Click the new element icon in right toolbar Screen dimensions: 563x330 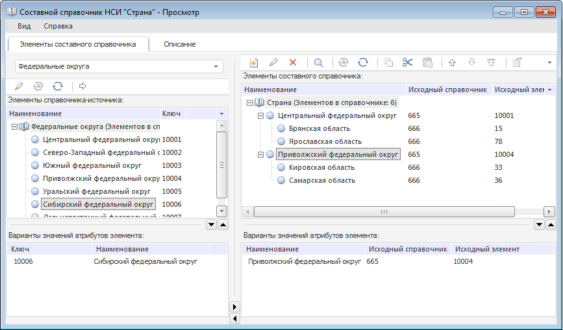254,62
